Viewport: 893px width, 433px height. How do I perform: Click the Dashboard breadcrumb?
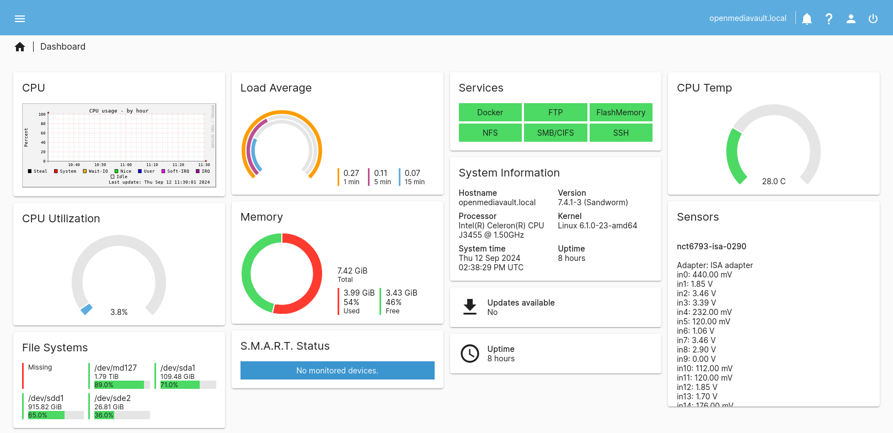63,47
